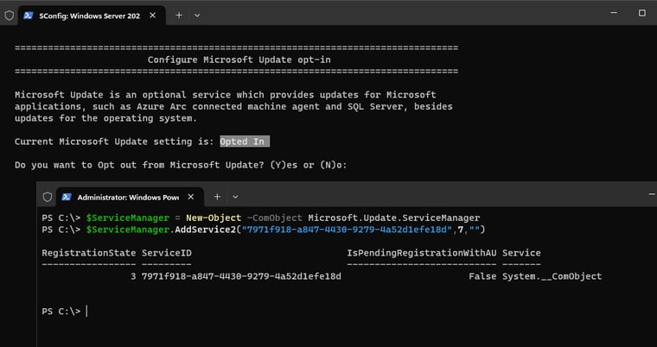This screenshot has height=347, width=657.
Task: Minimize the SConfig terminal window
Action: click(x=614, y=13)
